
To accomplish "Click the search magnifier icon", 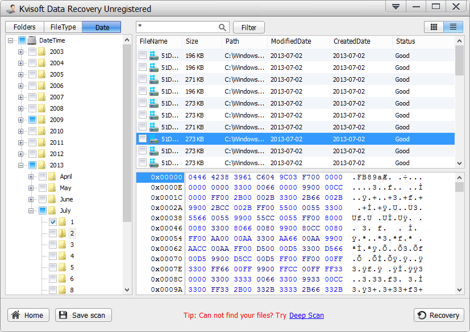I will [222, 28].
